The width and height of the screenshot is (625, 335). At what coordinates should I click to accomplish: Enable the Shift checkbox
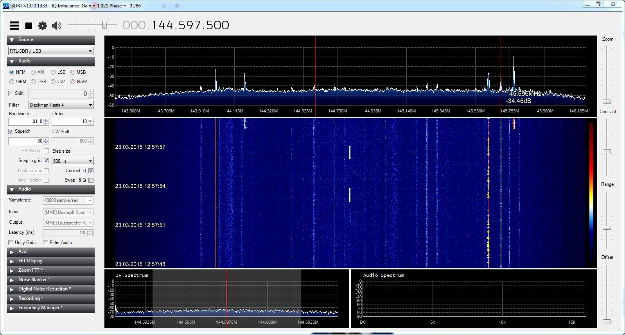(11, 94)
